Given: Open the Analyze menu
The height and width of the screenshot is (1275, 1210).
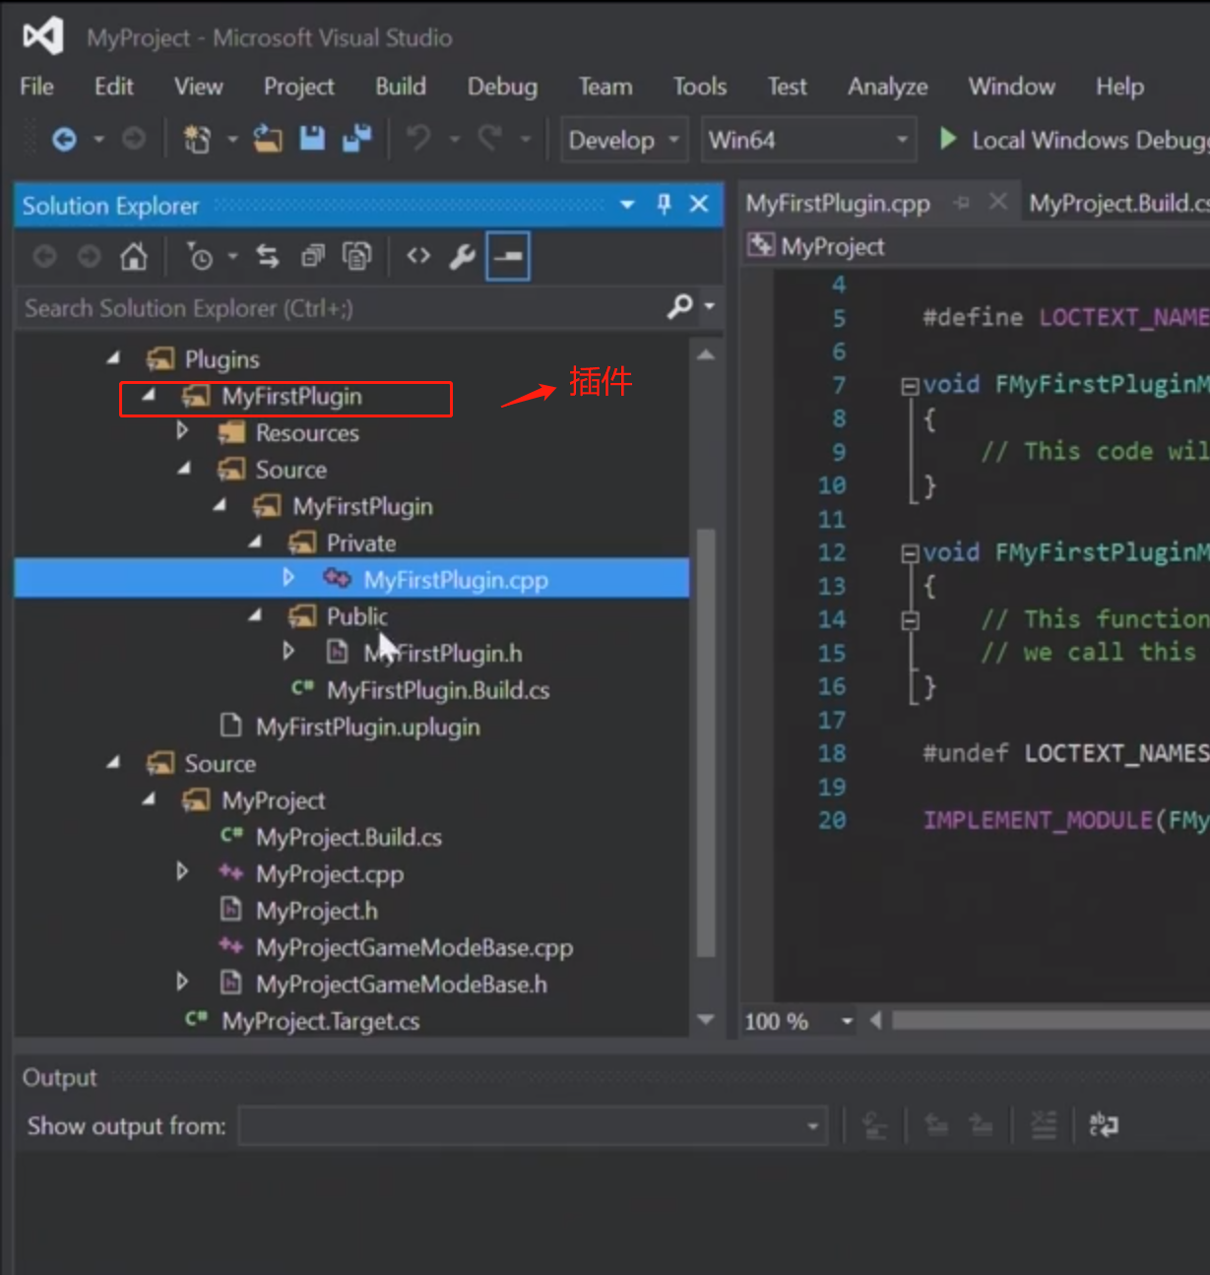Looking at the screenshot, I should click(888, 87).
